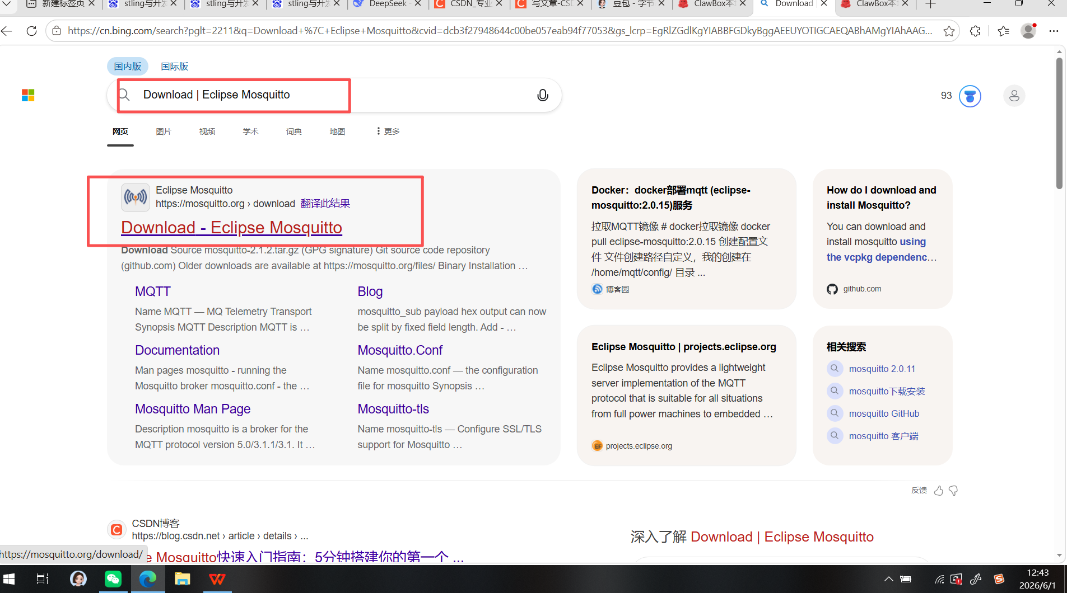Click the Microsoft logo on Bing page

(x=28, y=95)
